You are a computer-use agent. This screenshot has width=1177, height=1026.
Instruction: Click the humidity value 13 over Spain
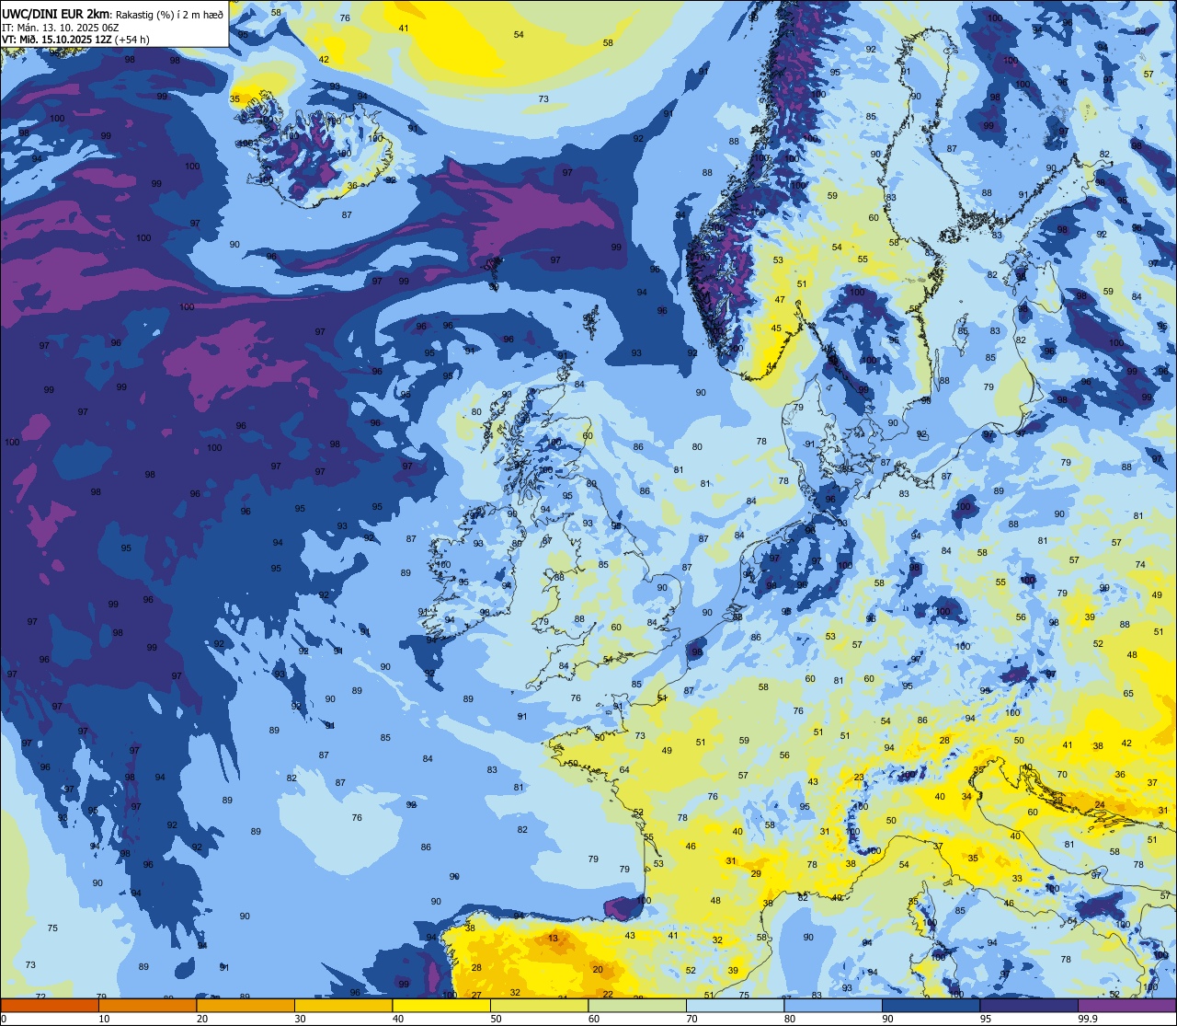[553, 939]
